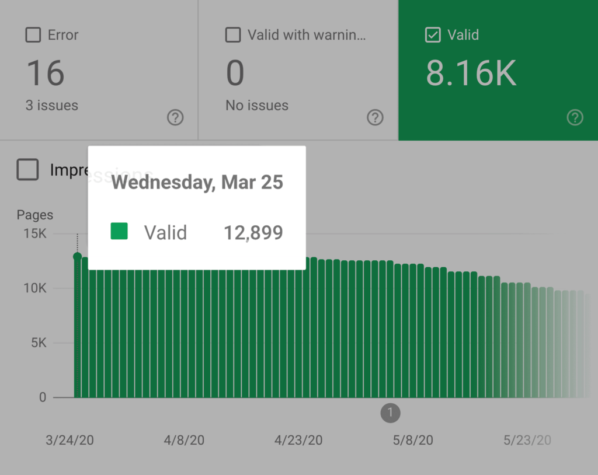Viewport: 598px width, 475px height.
Task: Click the "3 issues" text under Error
Action: coord(52,106)
